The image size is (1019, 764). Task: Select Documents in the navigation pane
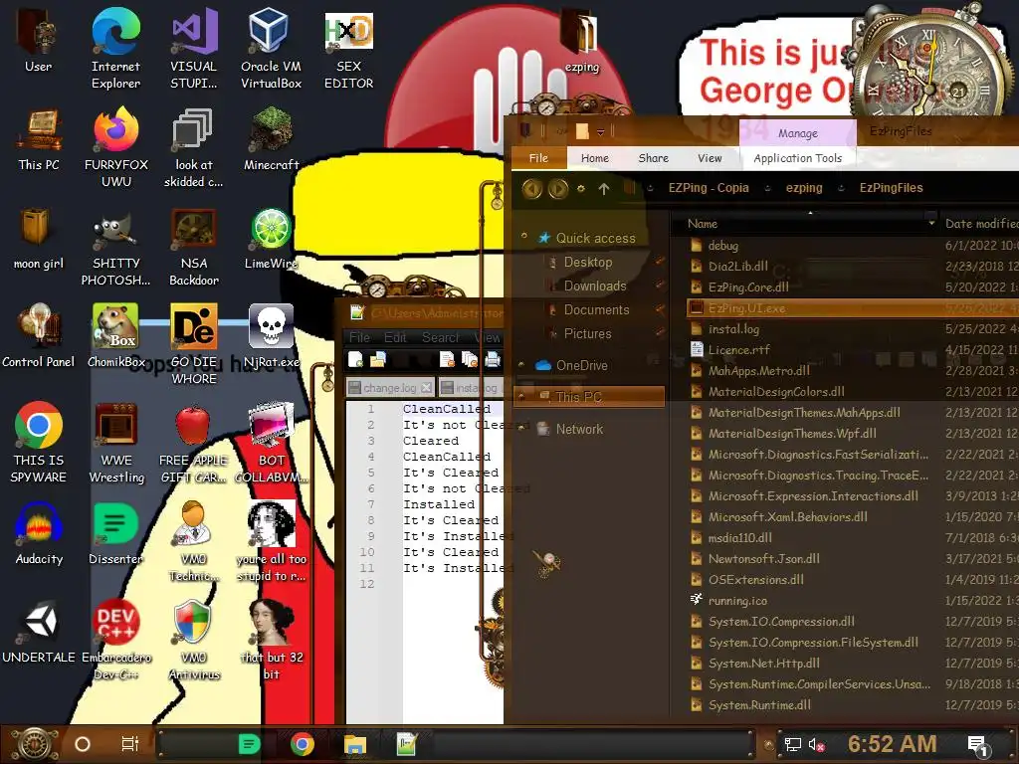click(596, 310)
